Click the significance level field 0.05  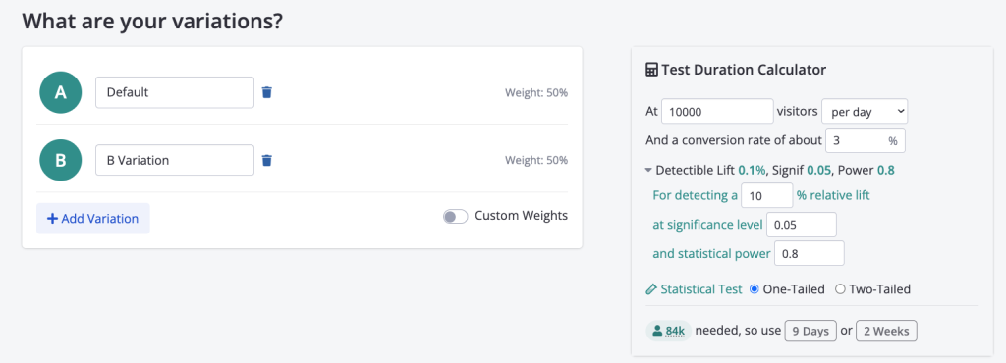pyautogui.click(x=802, y=225)
